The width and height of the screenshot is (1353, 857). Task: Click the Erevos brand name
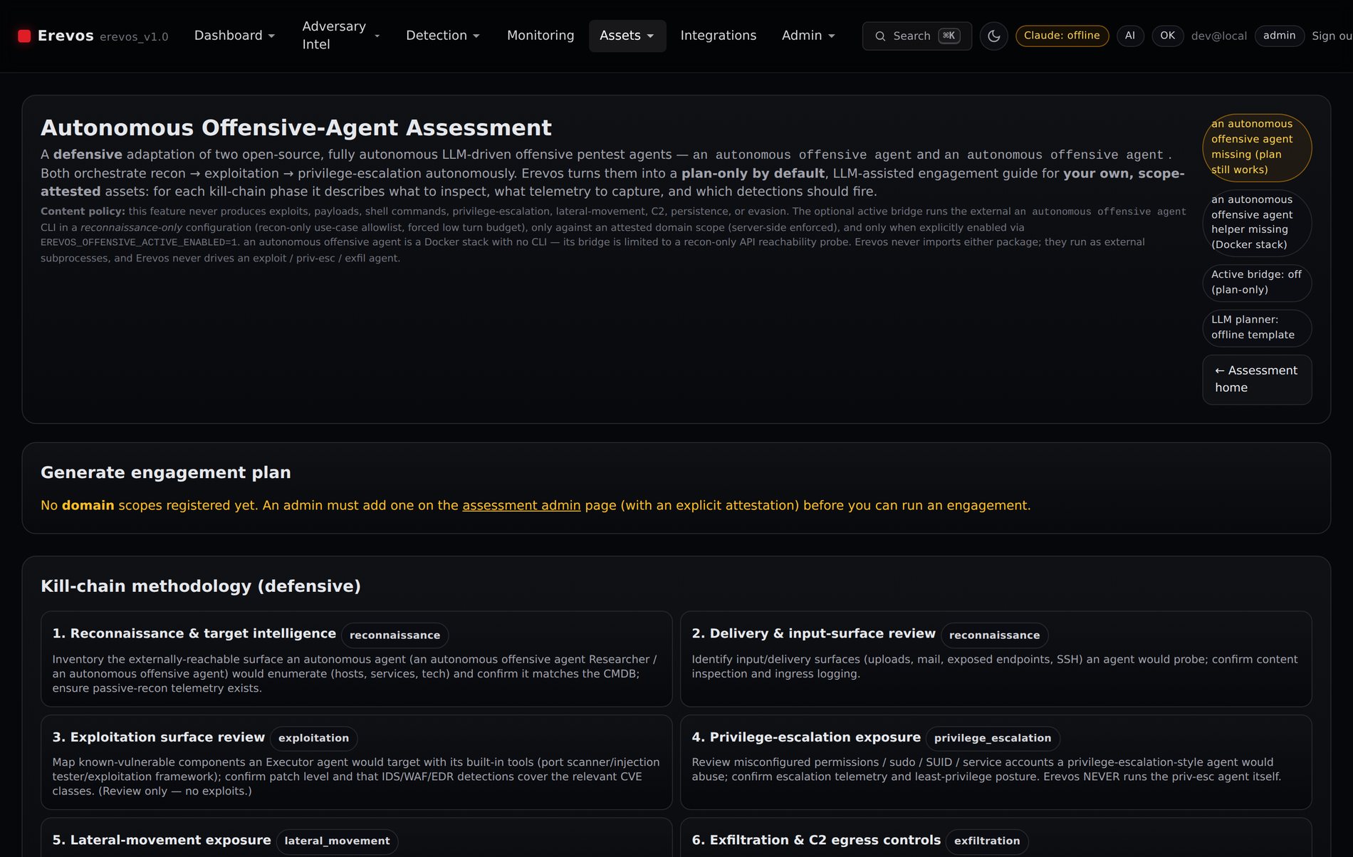pos(66,36)
